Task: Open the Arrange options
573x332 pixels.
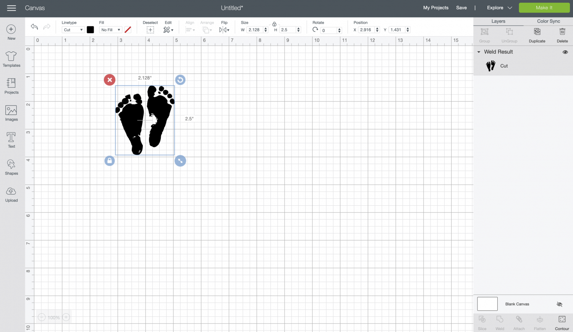Action: click(x=207, y=30)
